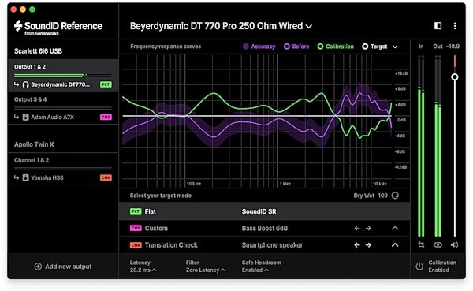Click the CUS badge in Custom row

(x=136, y=228)
